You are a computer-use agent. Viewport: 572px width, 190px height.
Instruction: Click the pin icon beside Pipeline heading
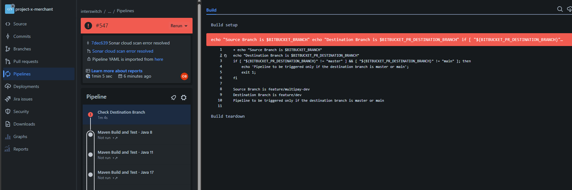coord(173,98)
